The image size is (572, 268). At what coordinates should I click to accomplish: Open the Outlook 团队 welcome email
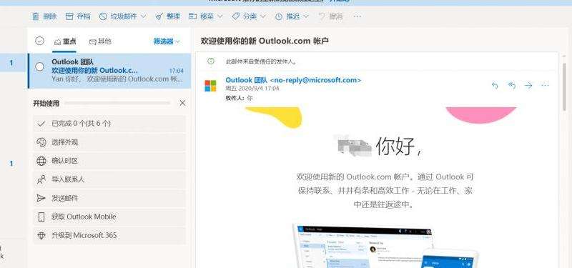pos(109,71)
